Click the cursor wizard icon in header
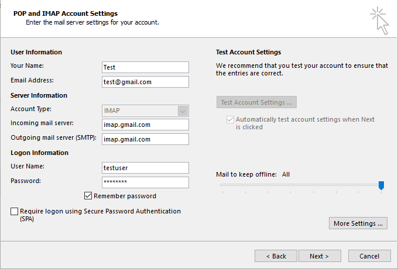This screenshot has width=398, height=269. point(379,20)
